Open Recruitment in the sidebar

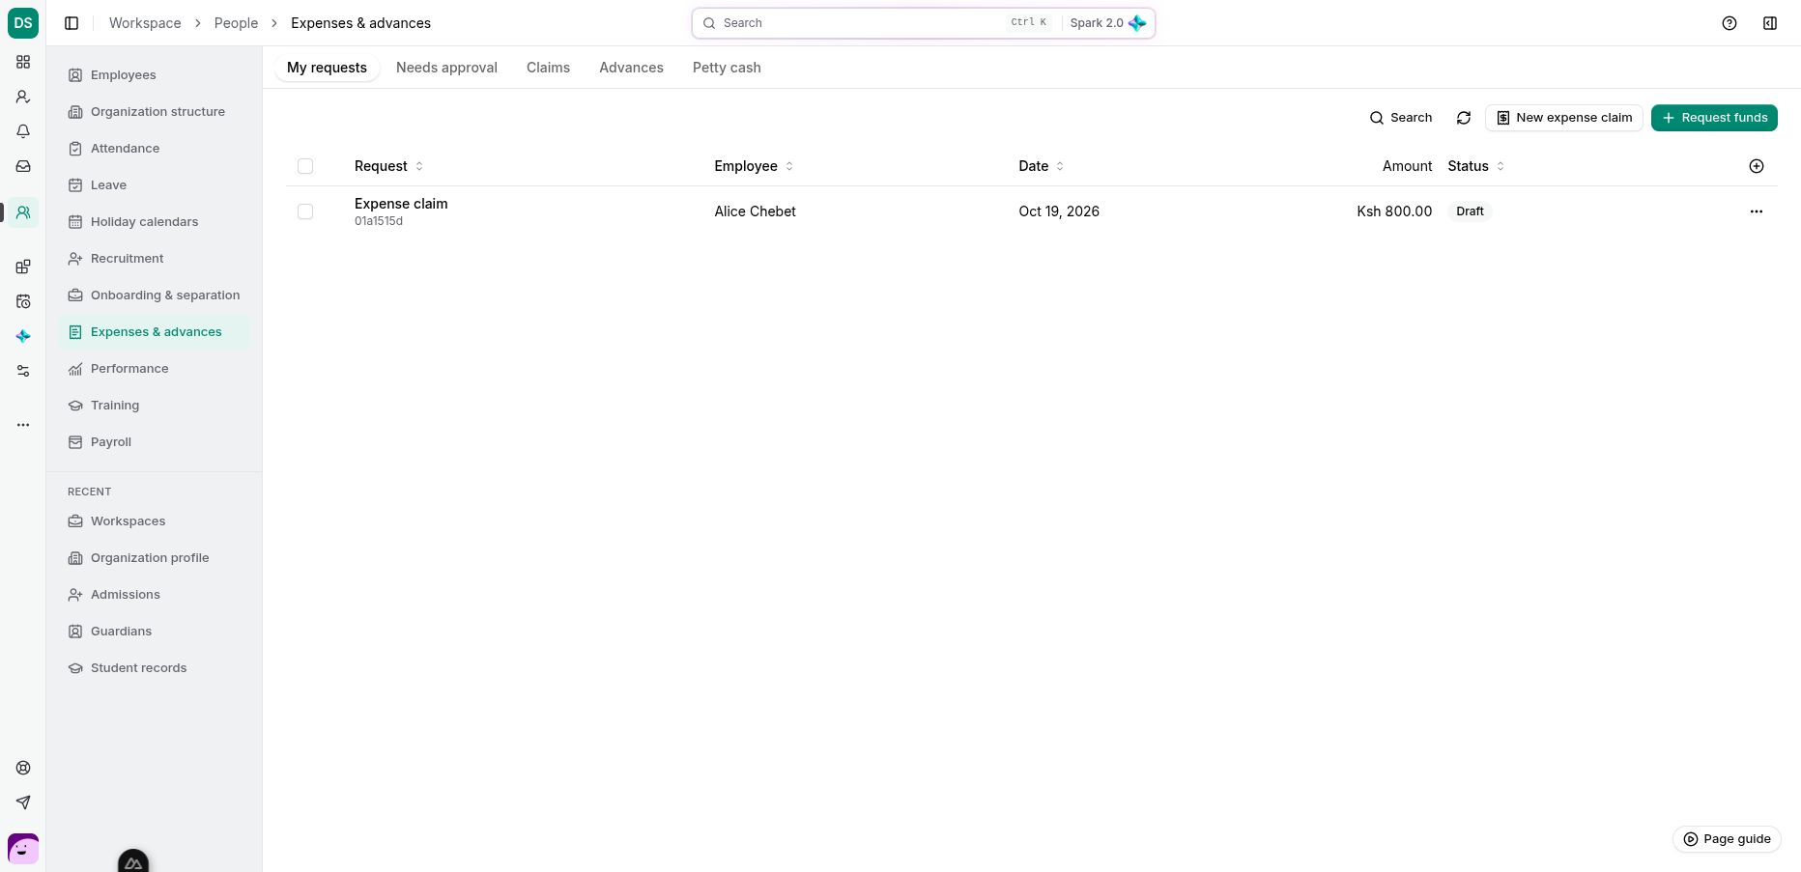point(154,259)
